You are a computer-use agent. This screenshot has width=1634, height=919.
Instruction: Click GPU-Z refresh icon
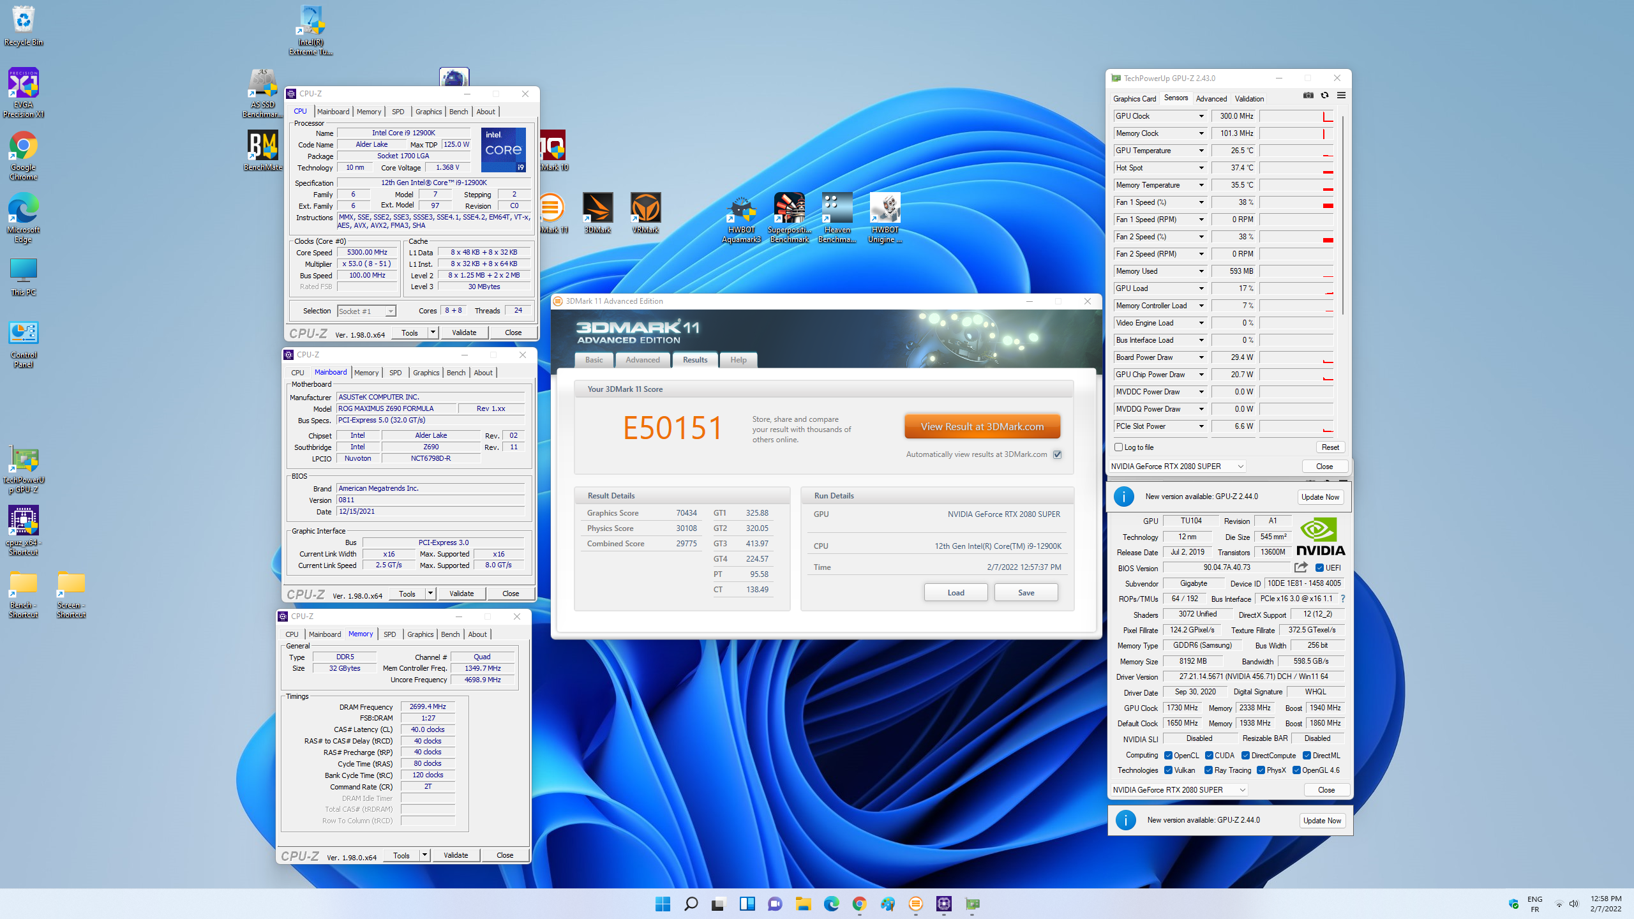[1324, 96]
